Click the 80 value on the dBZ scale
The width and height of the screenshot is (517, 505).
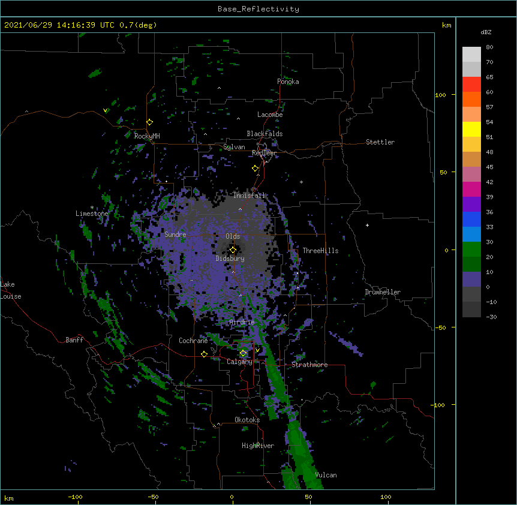(489, 47)
